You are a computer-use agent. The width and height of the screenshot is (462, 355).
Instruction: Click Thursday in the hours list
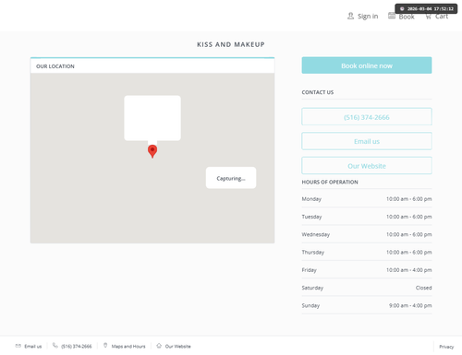[313, 253]
